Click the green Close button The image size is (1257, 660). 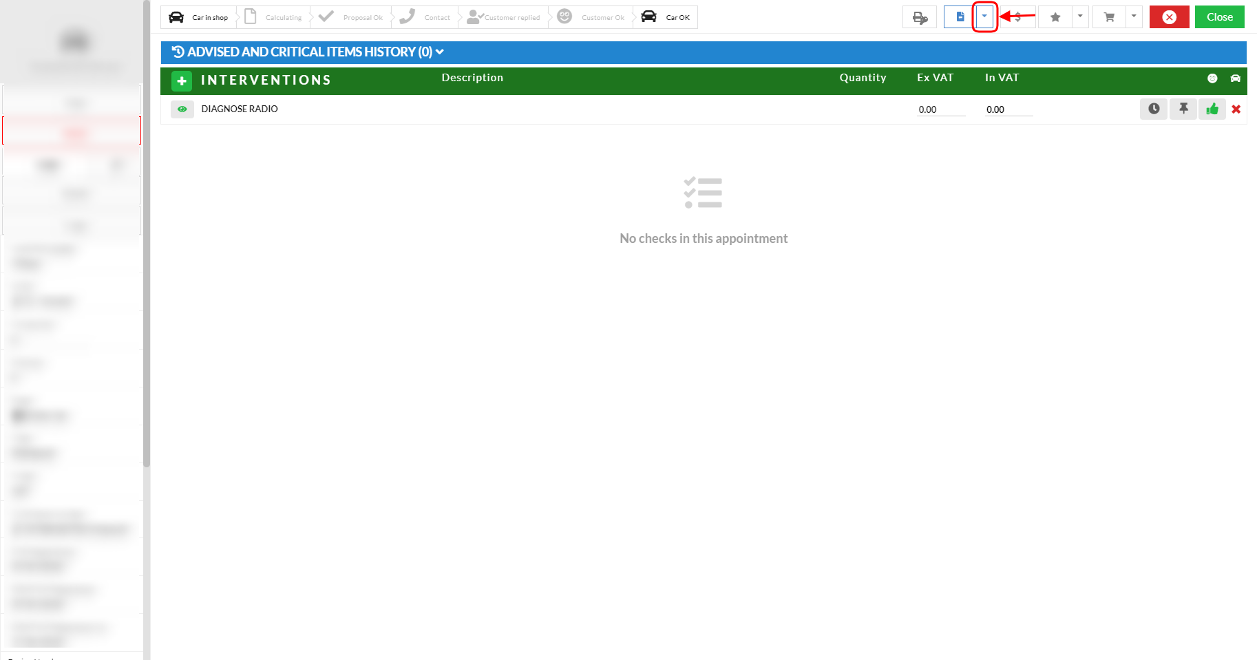(x=1219, y=17)
